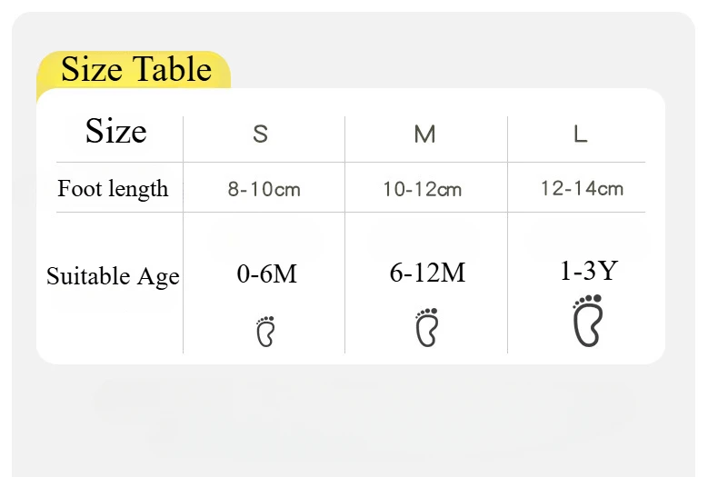Click the 'Foot length' row label
Viewport: 718px width, 477px height.
[x=113, y=189]
